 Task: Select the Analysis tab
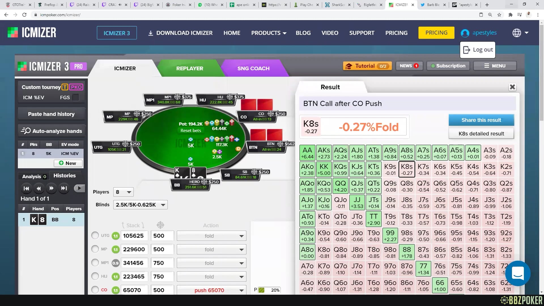(33, 176)
